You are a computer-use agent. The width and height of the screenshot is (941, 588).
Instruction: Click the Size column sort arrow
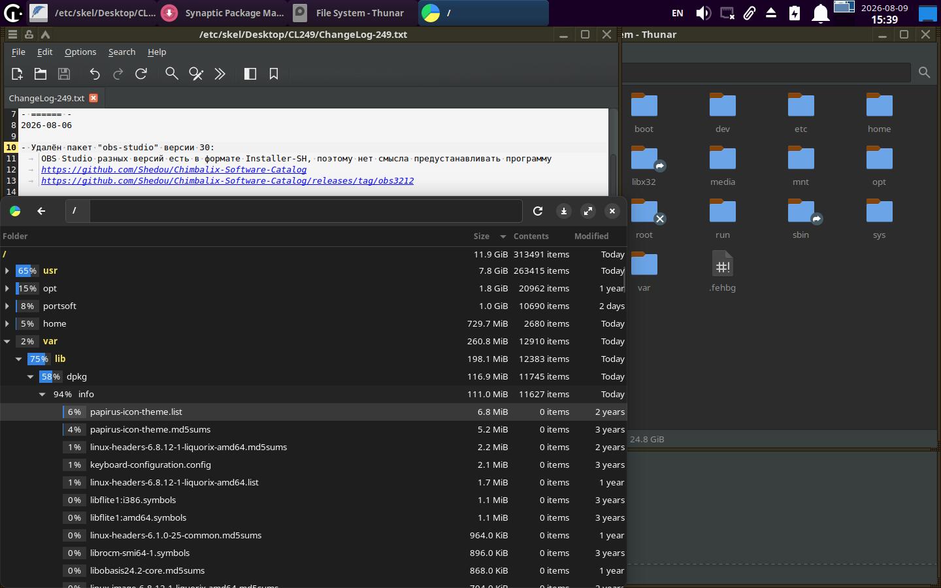[503, 237]
